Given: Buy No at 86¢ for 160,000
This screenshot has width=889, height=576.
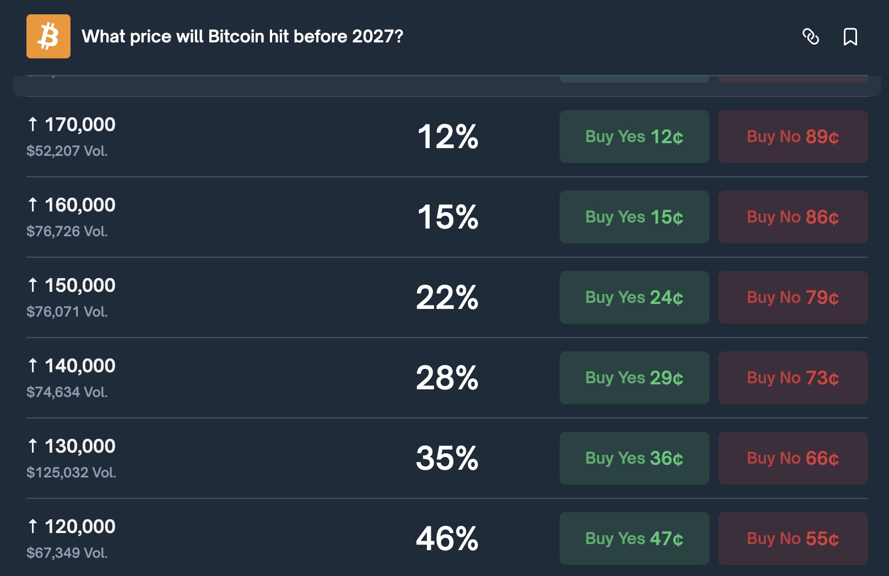Looking at the screenshot, I should click(792, 216).
